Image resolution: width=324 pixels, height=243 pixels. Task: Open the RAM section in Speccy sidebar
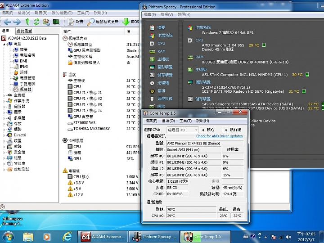click(162, 51)
